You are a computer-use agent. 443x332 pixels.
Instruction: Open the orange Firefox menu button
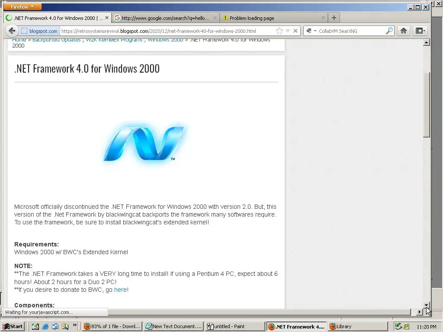tap(22, 6)
